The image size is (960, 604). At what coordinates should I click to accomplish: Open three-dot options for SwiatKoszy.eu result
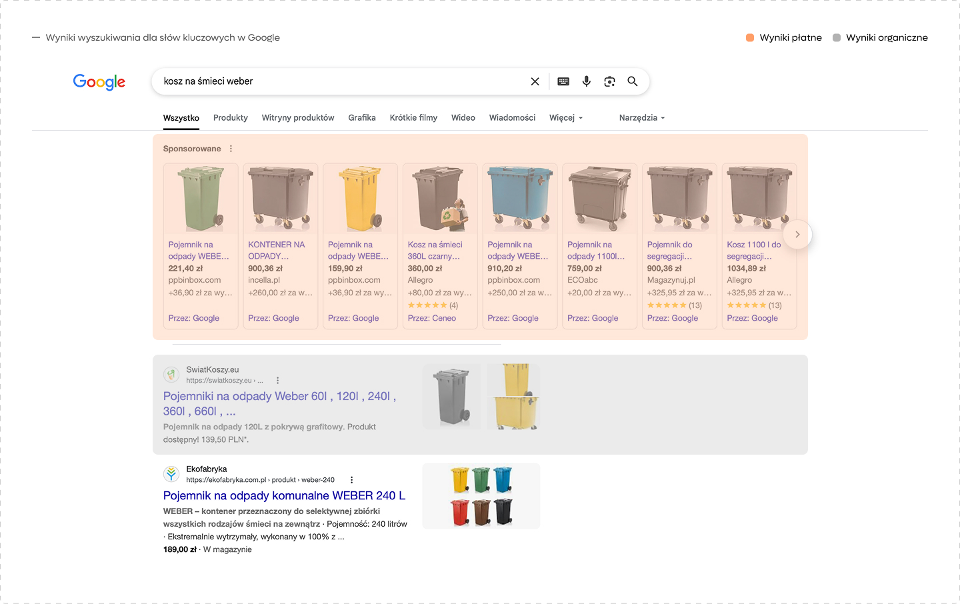point(278,381)
